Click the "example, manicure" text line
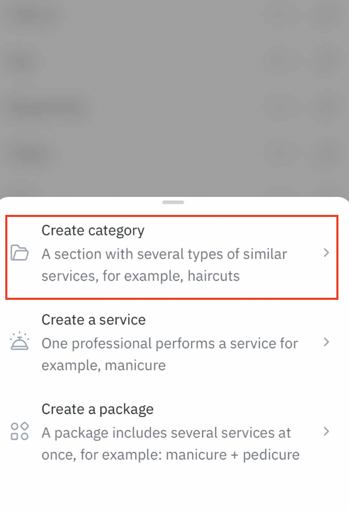 point(103,365)
